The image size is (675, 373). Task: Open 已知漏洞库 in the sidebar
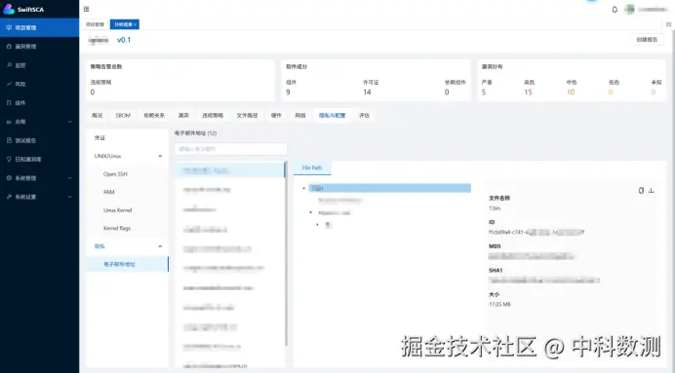pyautogui.click(x=39, y=159)
